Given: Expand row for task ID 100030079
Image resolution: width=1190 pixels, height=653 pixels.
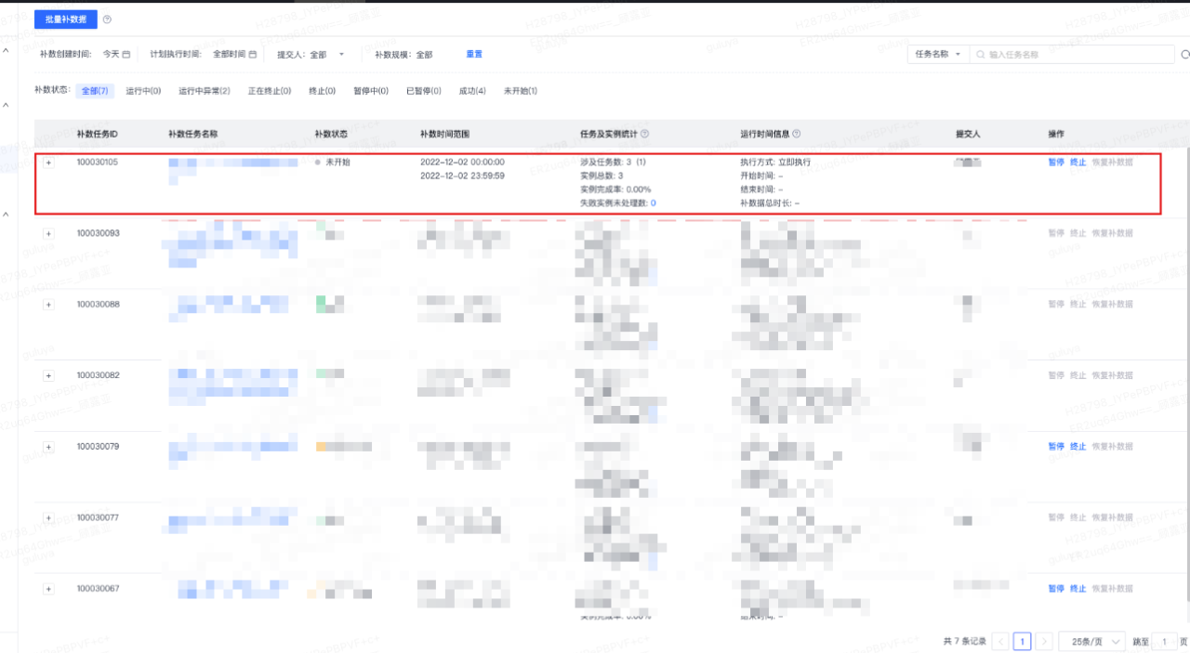Looking at the screenshot, I should tap(48, 447).
